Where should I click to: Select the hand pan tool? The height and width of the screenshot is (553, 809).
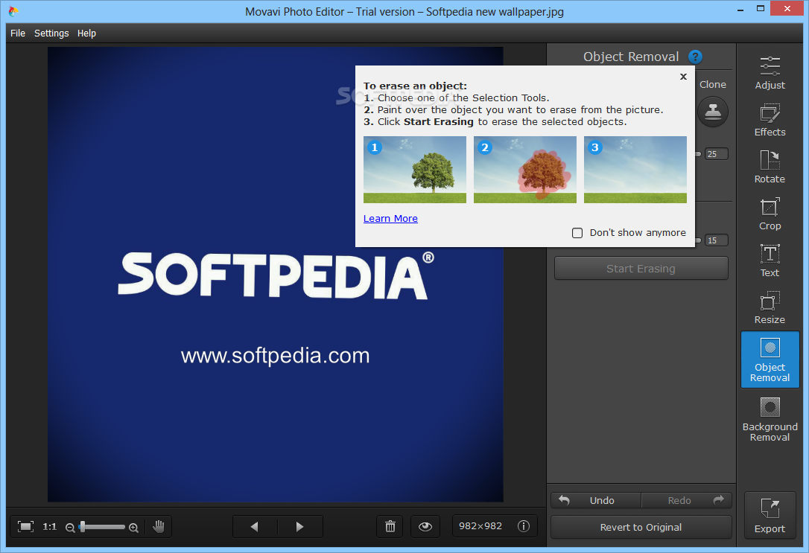159,526
